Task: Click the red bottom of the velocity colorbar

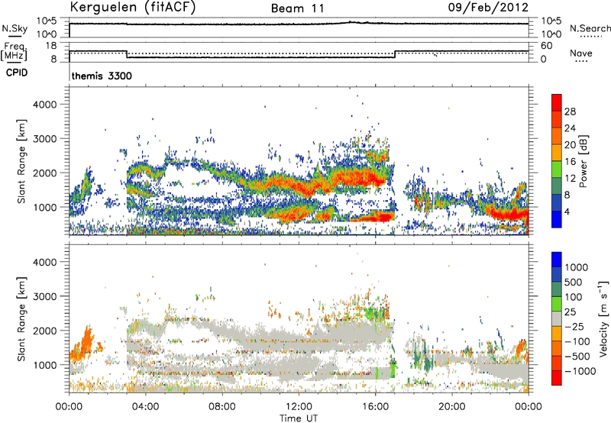Action: 557,378
